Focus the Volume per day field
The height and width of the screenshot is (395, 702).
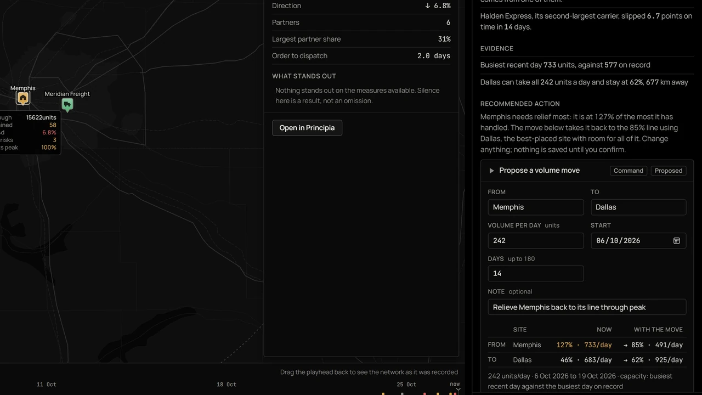(536, 241)
